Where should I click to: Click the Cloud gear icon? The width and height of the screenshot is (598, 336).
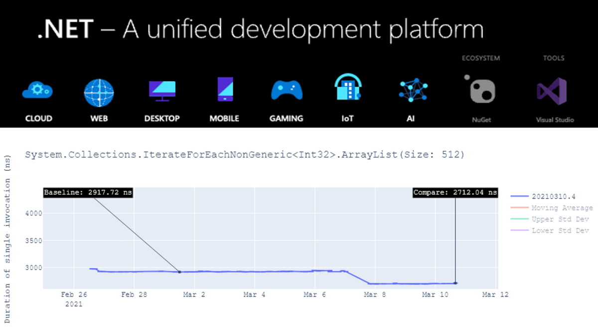click(38, 91)
